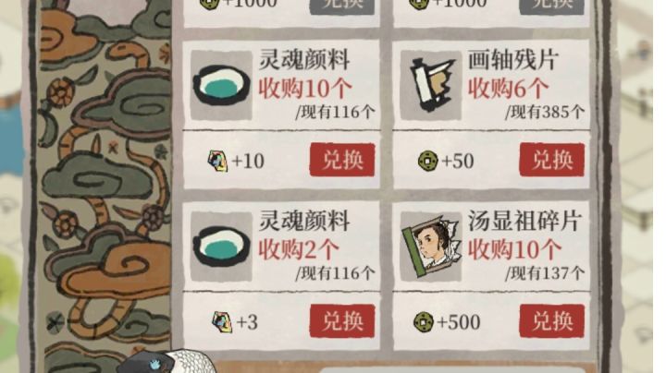Click the second 灵魂颜料 paint bowl icon
Image resolution: width=666 pixels, height=373 pixels.
221,247
